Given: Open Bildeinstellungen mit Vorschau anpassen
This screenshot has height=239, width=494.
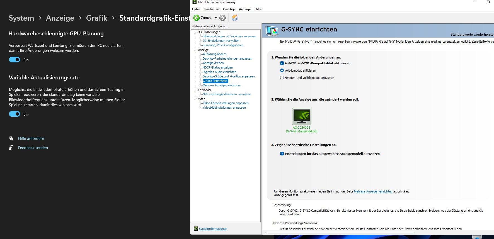Looking at the screenshot, I should coord(229,36).
